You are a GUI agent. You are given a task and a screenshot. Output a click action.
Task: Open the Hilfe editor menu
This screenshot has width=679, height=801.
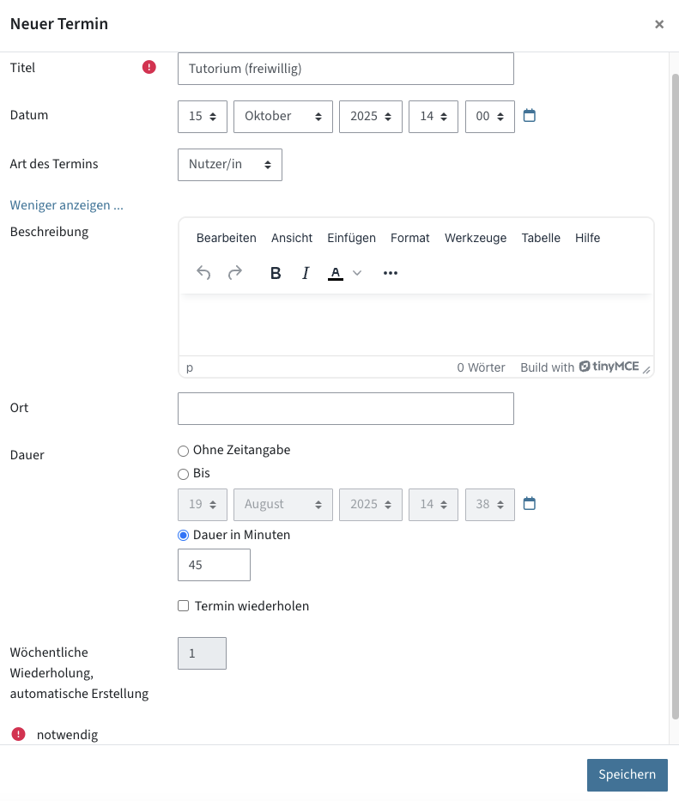click(587, 238)
